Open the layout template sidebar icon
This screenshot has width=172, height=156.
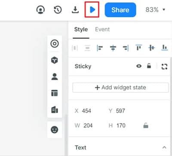[x=55, y=93]
